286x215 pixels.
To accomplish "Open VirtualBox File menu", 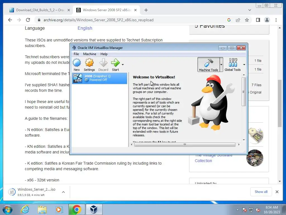I will point(76,54).
